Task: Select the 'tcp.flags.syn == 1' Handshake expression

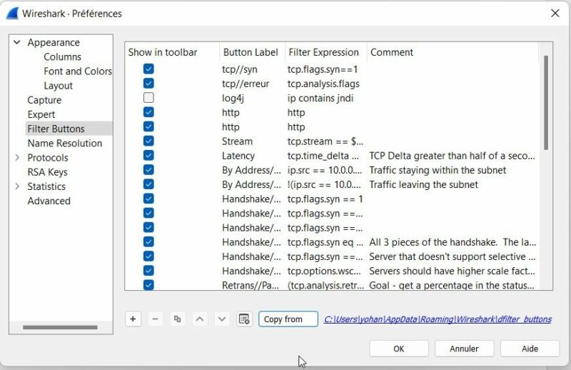Action: 325,199
